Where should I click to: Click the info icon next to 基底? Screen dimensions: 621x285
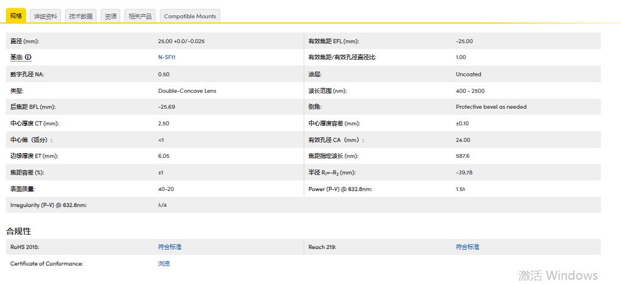click(28, 58)
